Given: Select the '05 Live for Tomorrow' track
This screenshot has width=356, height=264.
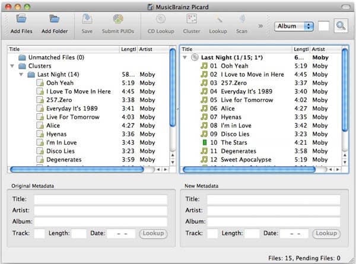Looking at the screenshot, I should point(261,100).
